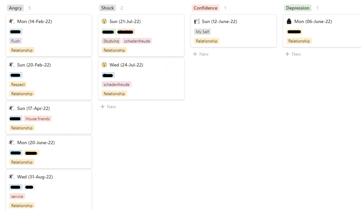The image size is (361, 210).
Task: Click the green Depression group tag
Action: (x=298, y=8)
